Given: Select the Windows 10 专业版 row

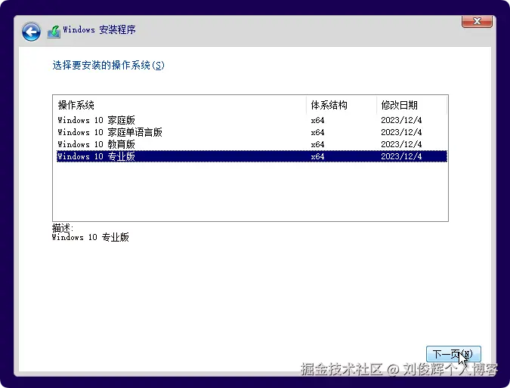Looking at the screenshot, I should [x=252, y=156].
